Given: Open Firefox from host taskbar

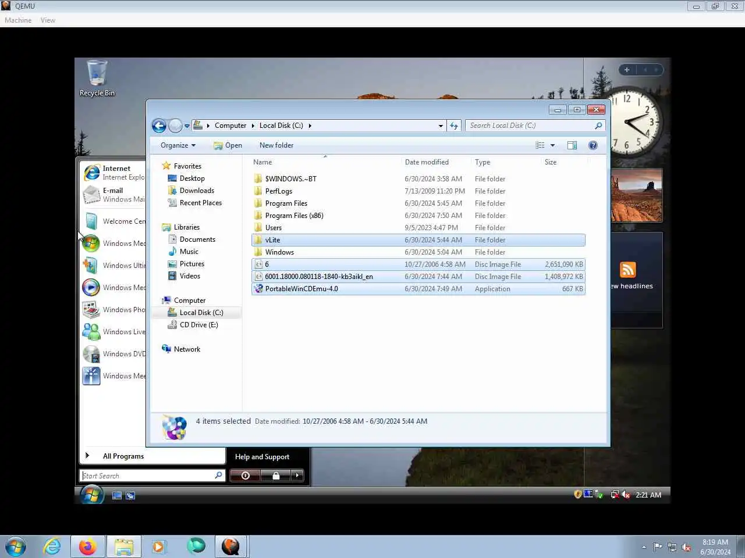Looking at the screenshot, I should coord(88,547).
